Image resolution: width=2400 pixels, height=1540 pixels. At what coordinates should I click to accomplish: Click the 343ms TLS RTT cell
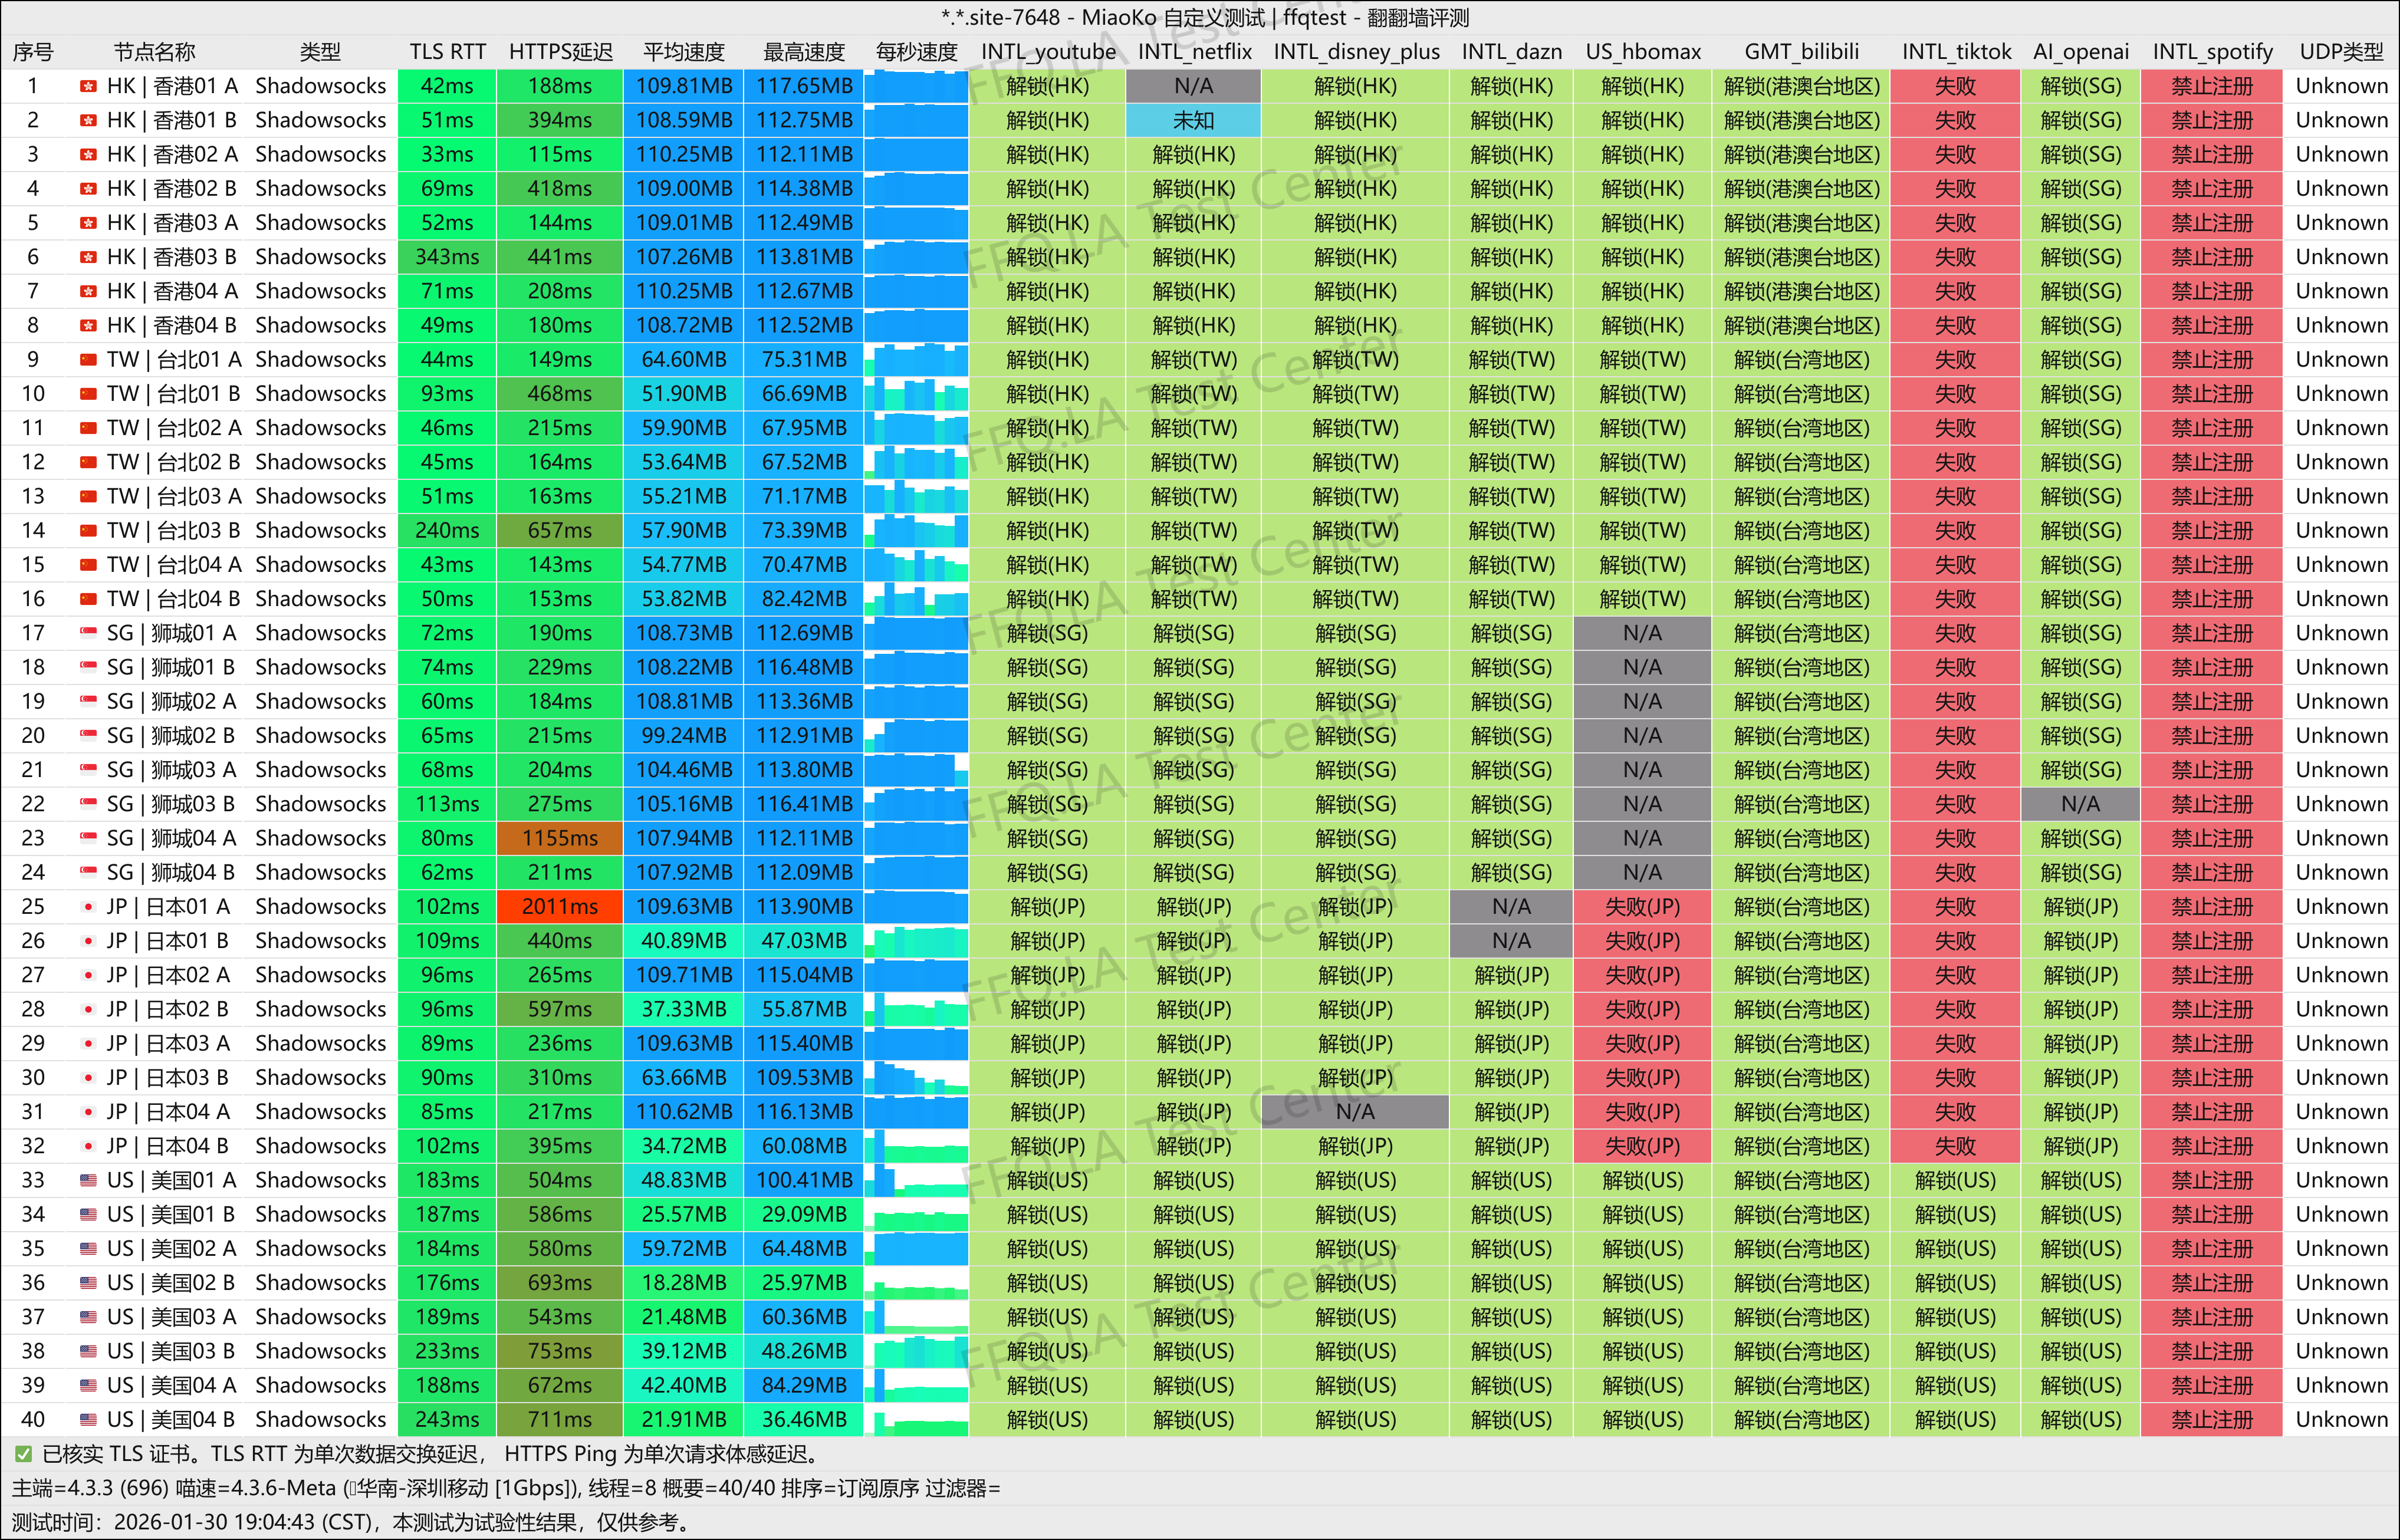click(447, 258)
